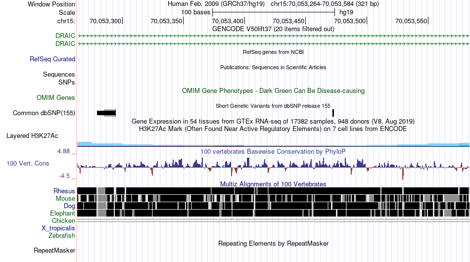Click the GENCODE V50lift37 track title
Image resolution: width=470 pixels, height=262 pixels.
coord(273,29)
